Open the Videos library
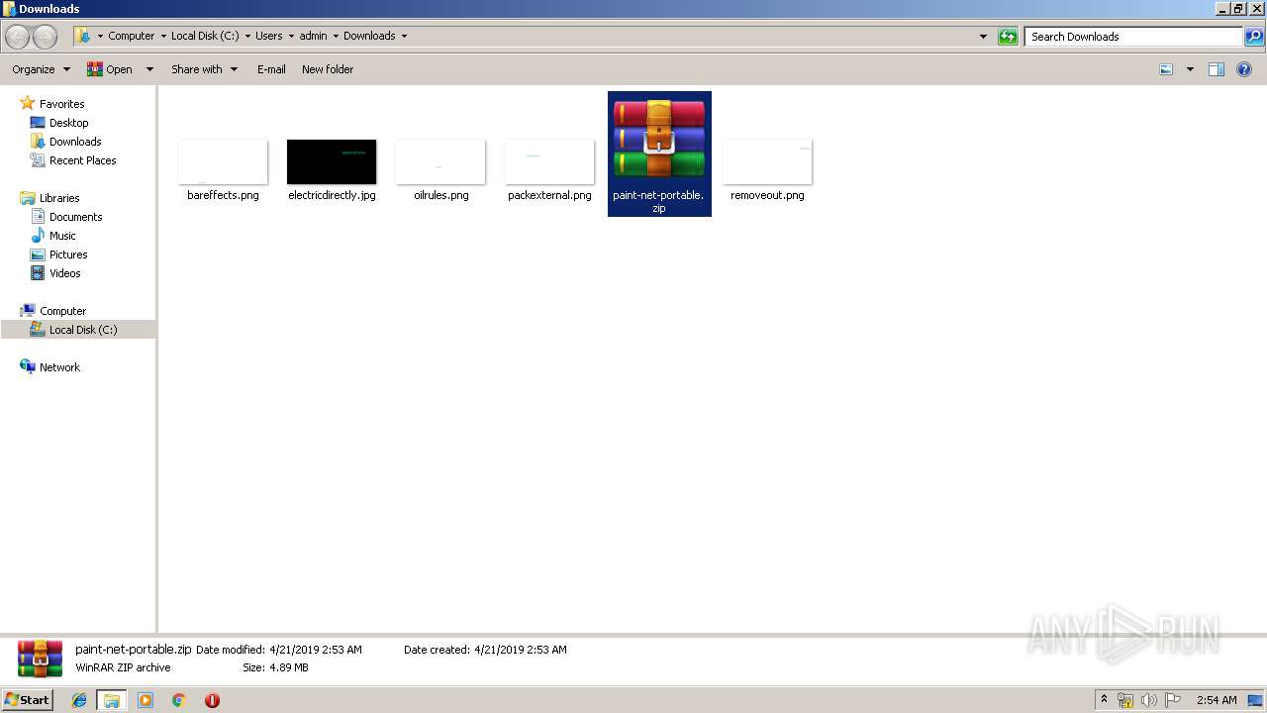This screenshot has width=1267, height=713. (64, 273)
